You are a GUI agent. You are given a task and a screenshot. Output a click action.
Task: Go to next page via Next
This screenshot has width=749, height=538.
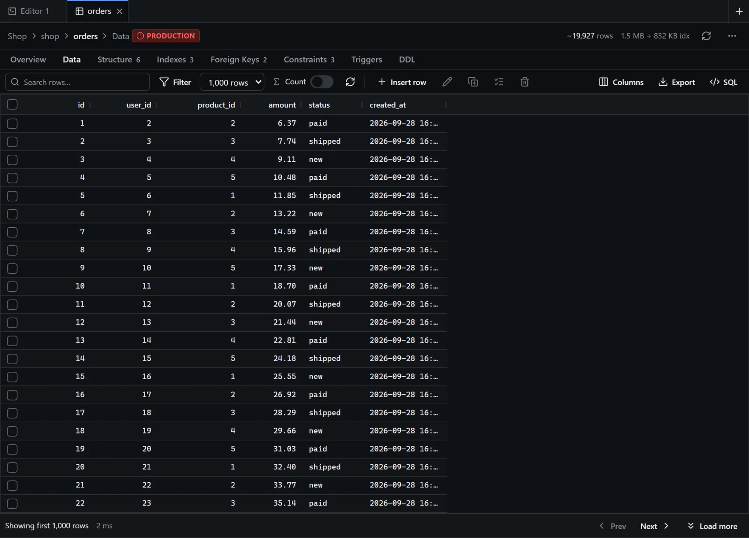(x=654, y=526)
